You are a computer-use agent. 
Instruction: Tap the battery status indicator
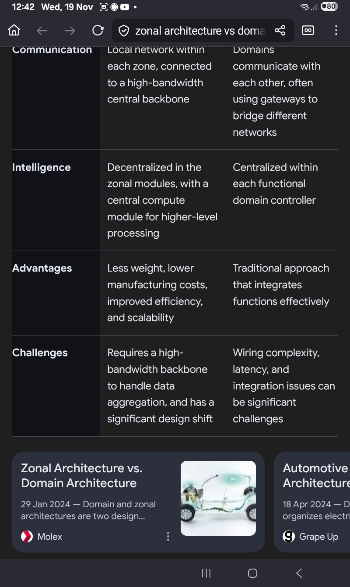pos(329,7)
